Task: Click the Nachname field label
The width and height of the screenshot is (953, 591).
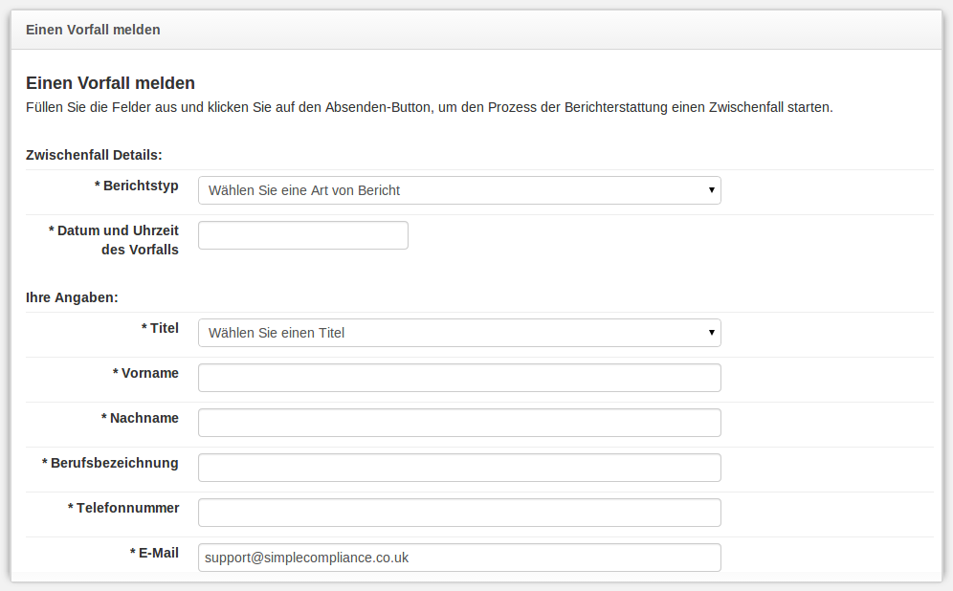Action: pyautogui.click(x=140, y=418)
